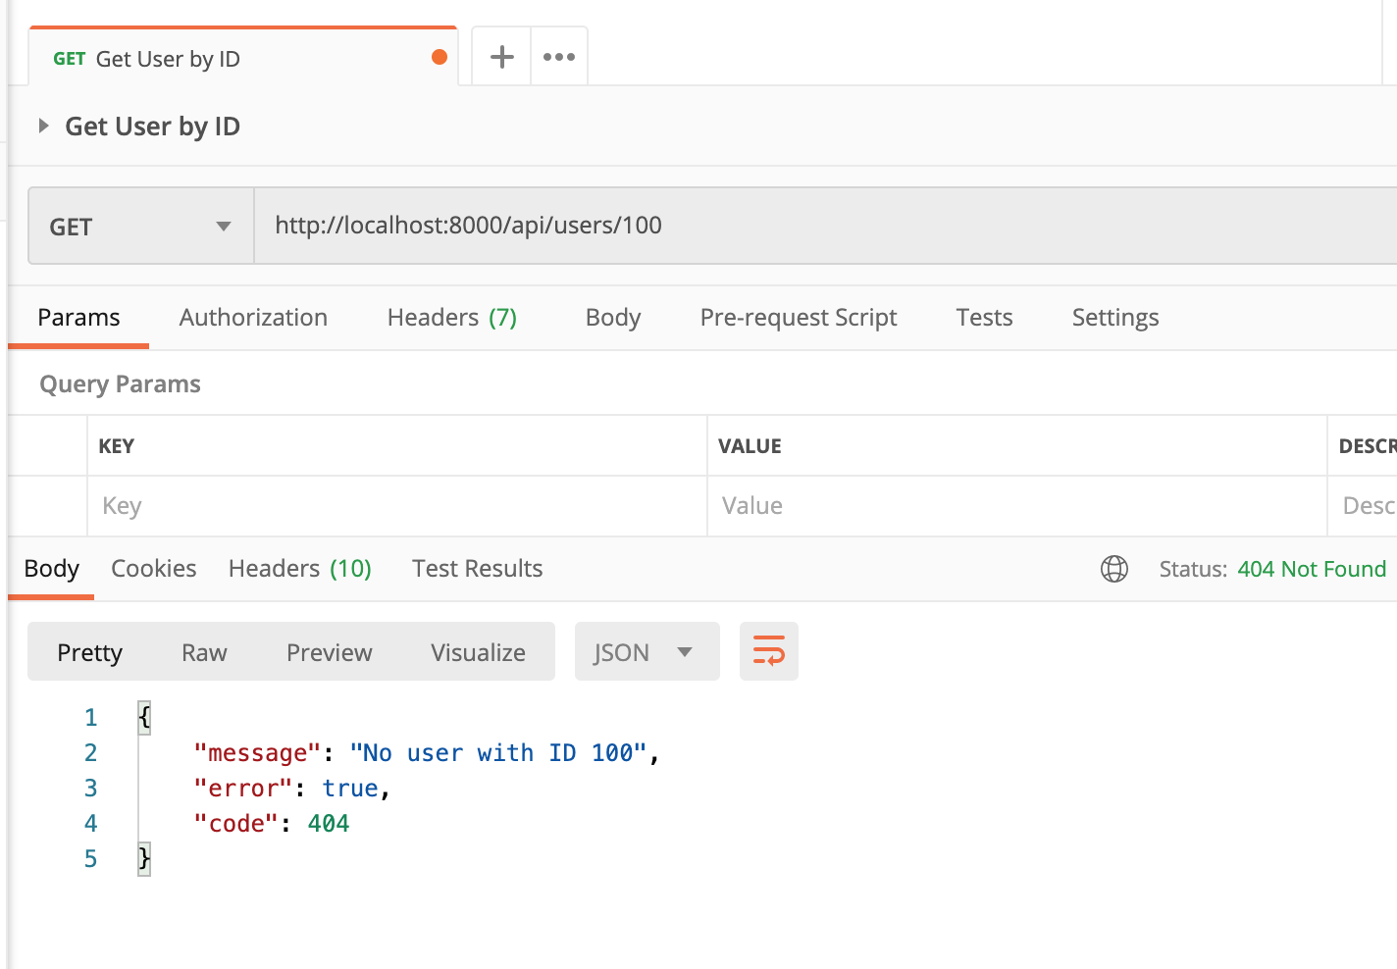Click the "message" key in response JSON
Viewport: 1397px width, 969px height.
point(257,753)
